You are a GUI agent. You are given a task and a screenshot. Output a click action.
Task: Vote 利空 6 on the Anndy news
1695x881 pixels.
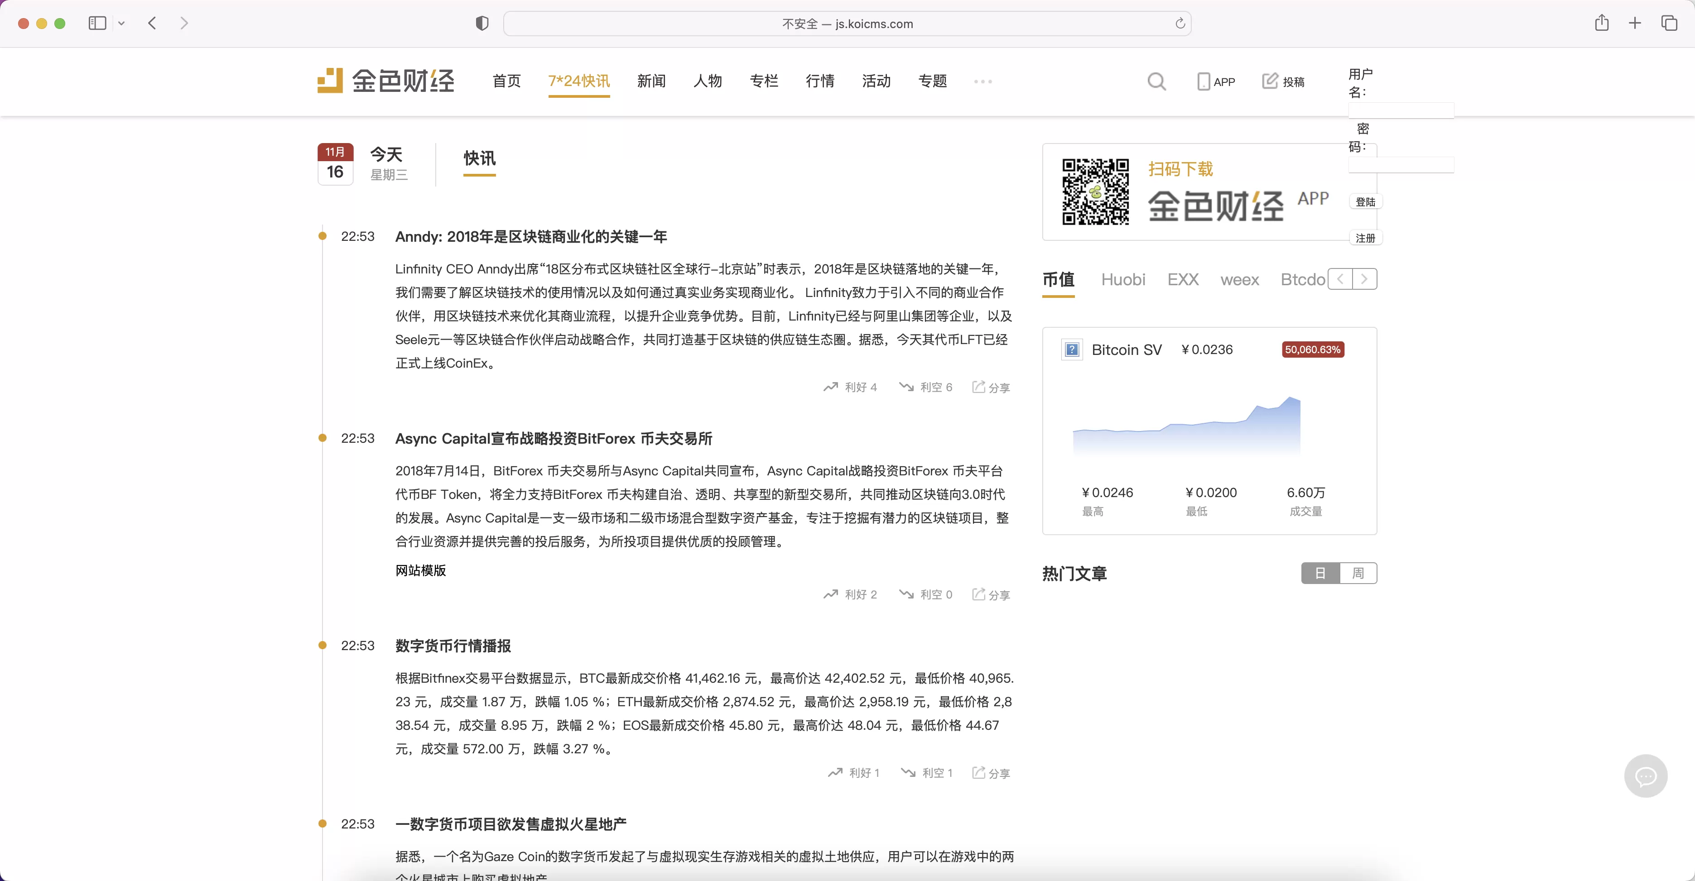pyautogui.click(x=926, y=387)
